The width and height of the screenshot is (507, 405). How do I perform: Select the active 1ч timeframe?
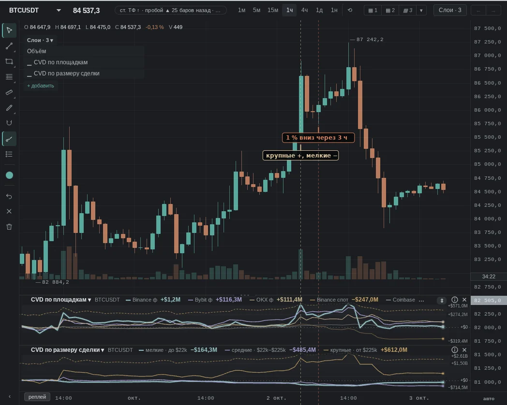(x=289, y=10)
